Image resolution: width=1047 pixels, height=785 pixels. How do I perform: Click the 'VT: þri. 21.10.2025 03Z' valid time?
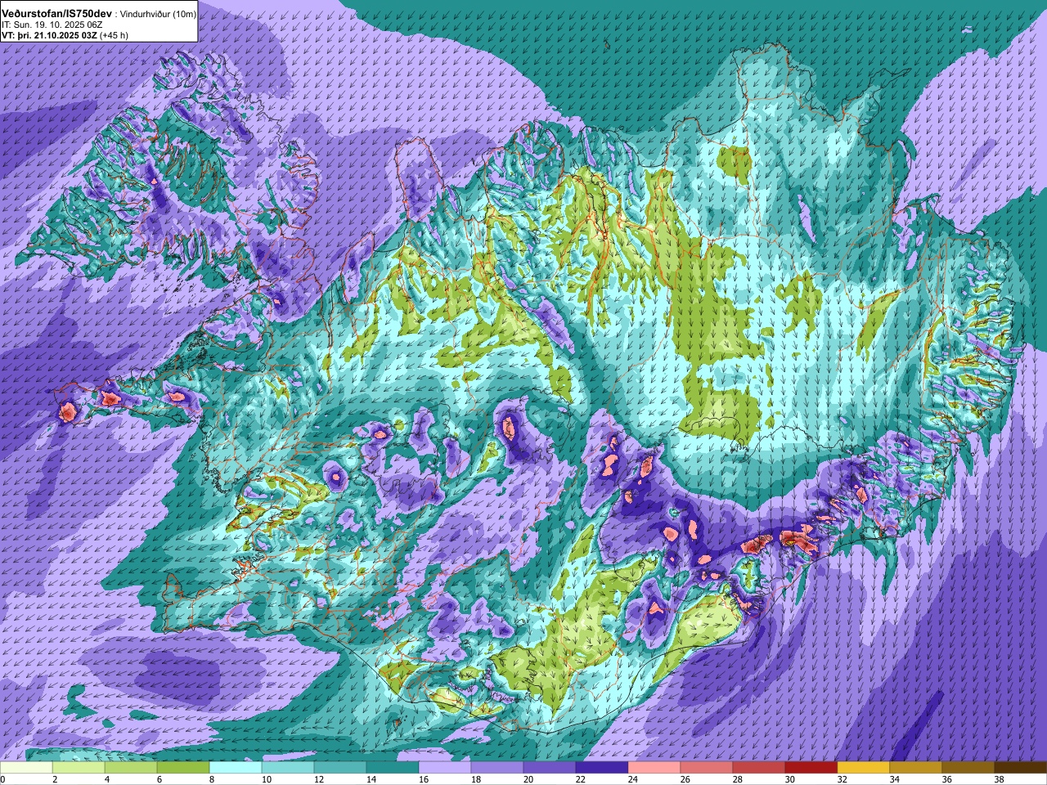coord(49,36)
